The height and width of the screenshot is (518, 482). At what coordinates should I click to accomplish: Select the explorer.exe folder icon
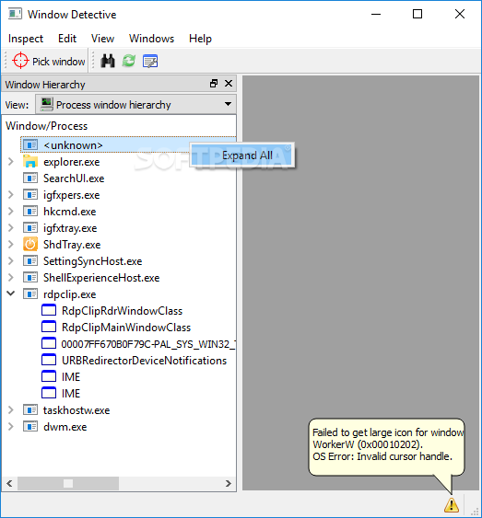click(x=30, y=162)
